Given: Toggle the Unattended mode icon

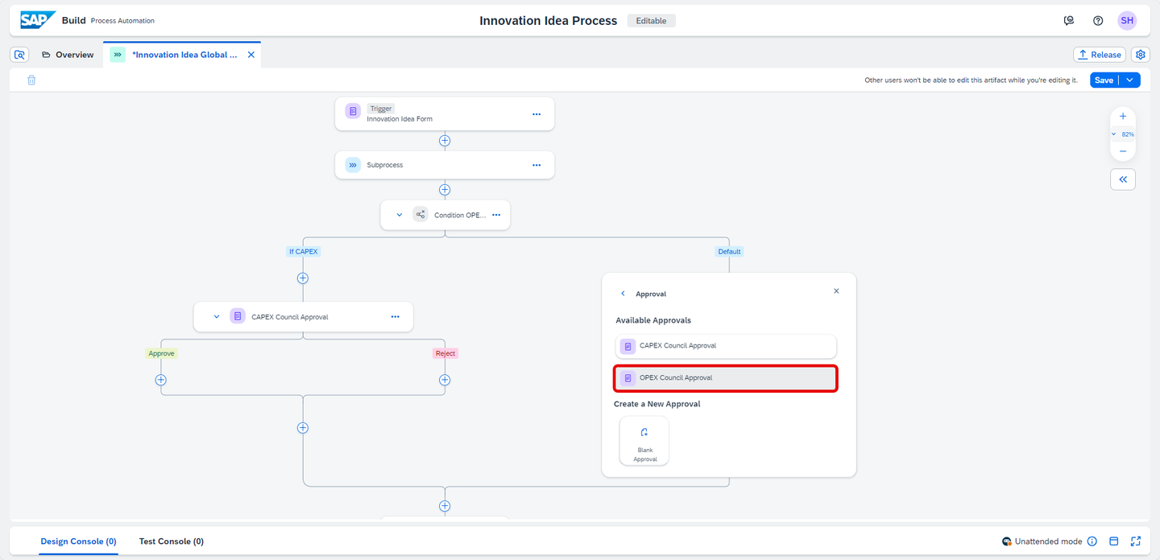Looking at the screenshot, I should point(1007,541).
